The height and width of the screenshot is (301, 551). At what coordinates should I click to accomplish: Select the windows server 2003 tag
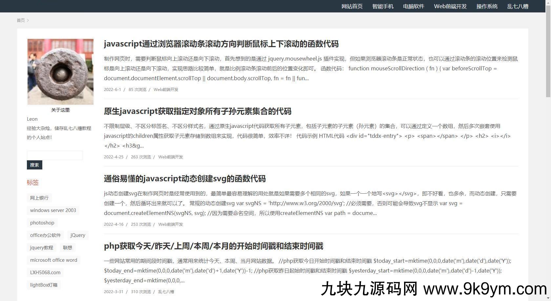[x=53, y=210]
